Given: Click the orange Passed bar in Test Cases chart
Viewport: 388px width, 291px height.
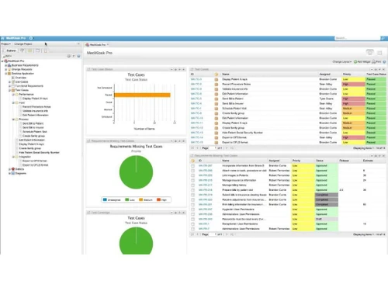Looking at the screenshot, I should [x=142, y=95].
